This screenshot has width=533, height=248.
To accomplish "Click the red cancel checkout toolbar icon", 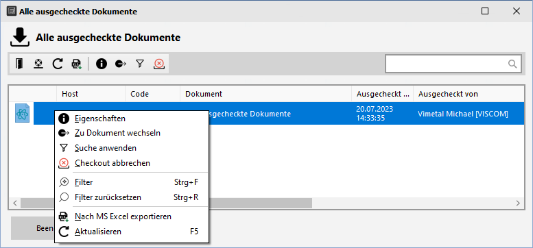I will point(158,64).
